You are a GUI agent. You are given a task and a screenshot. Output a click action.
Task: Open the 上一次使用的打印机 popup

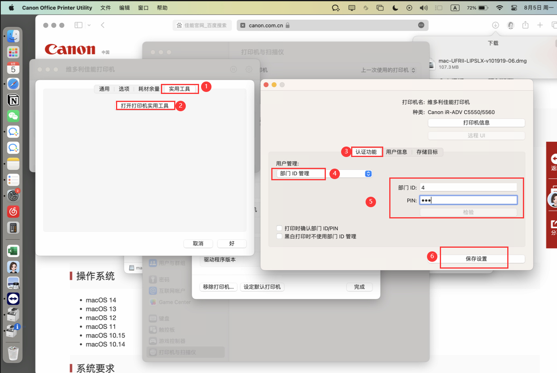(x=388, y=70)
